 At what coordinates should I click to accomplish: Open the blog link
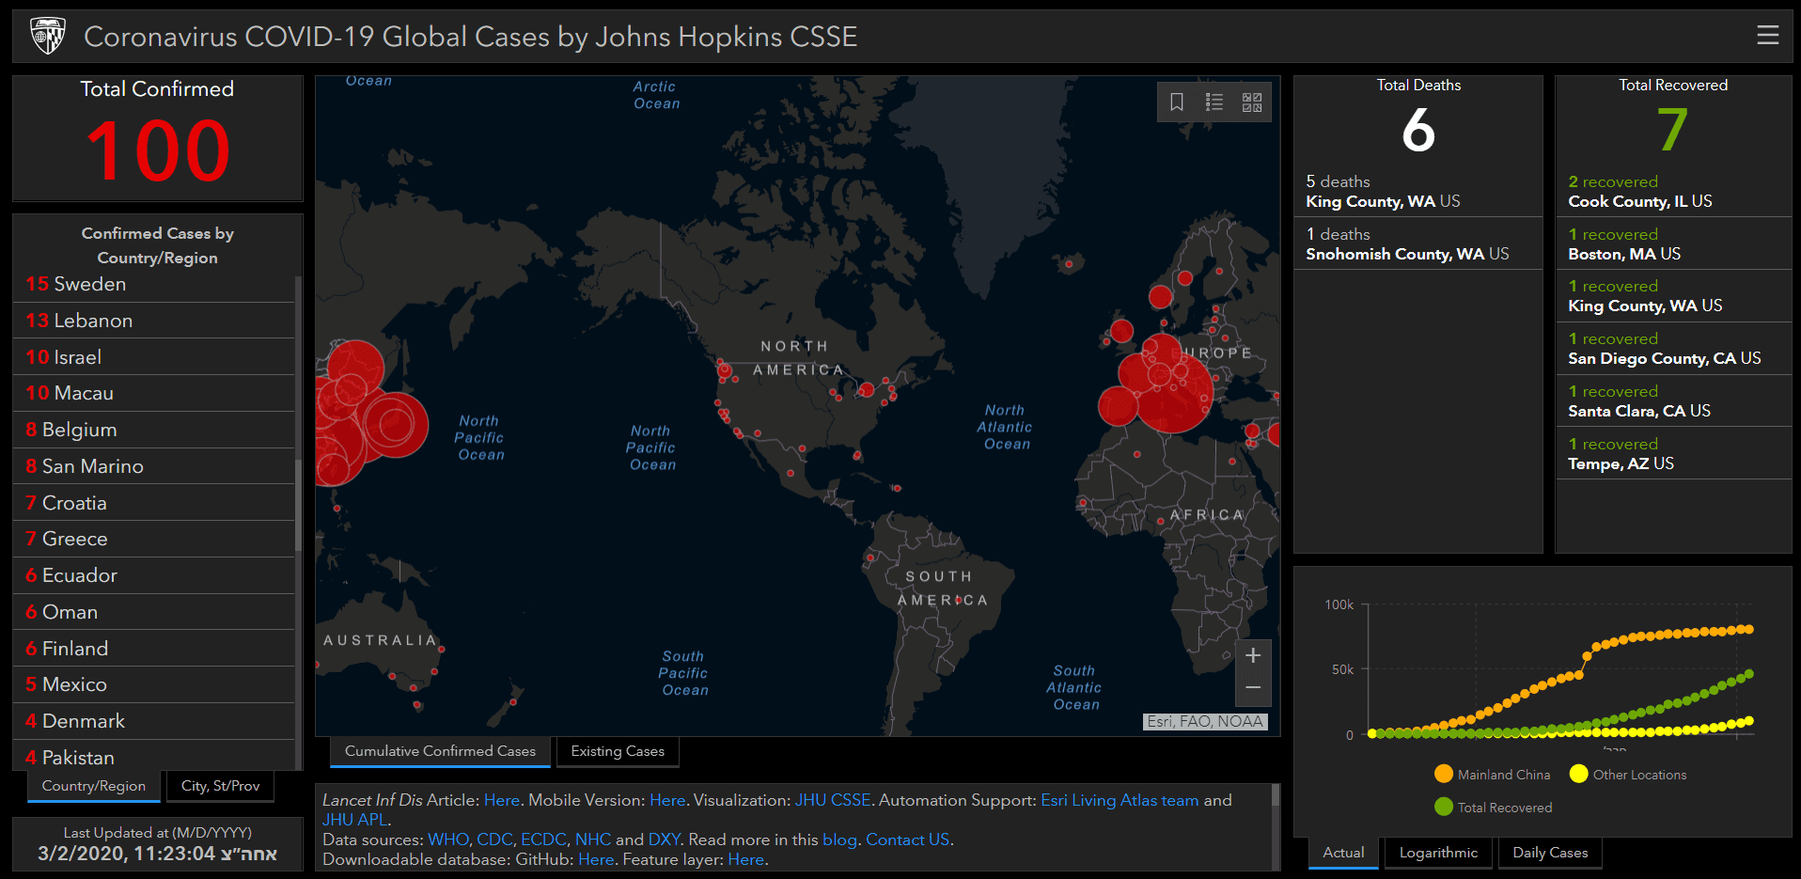click(x=839, y=840)
